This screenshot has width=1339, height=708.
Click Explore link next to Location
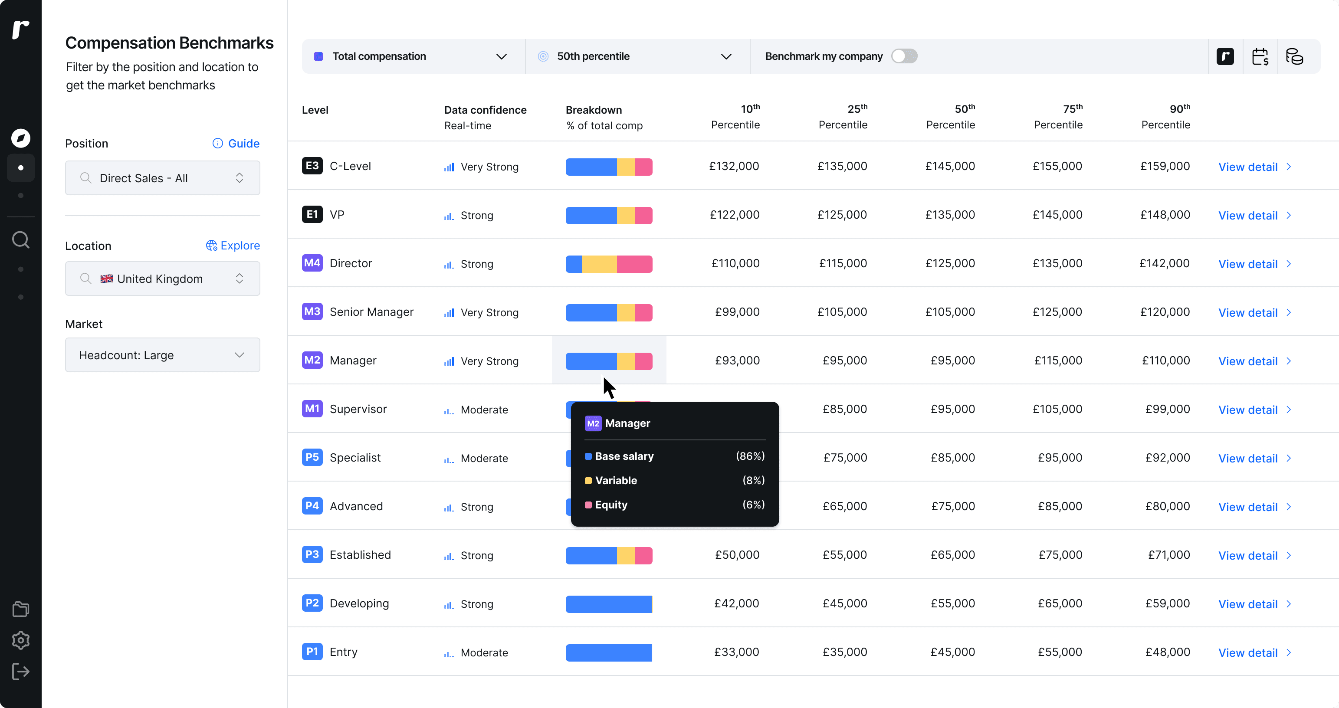point(233,246)
